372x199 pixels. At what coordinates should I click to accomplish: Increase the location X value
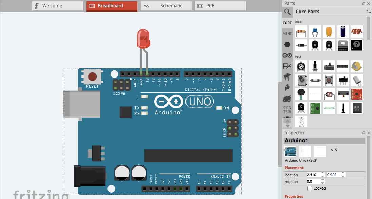322,173
